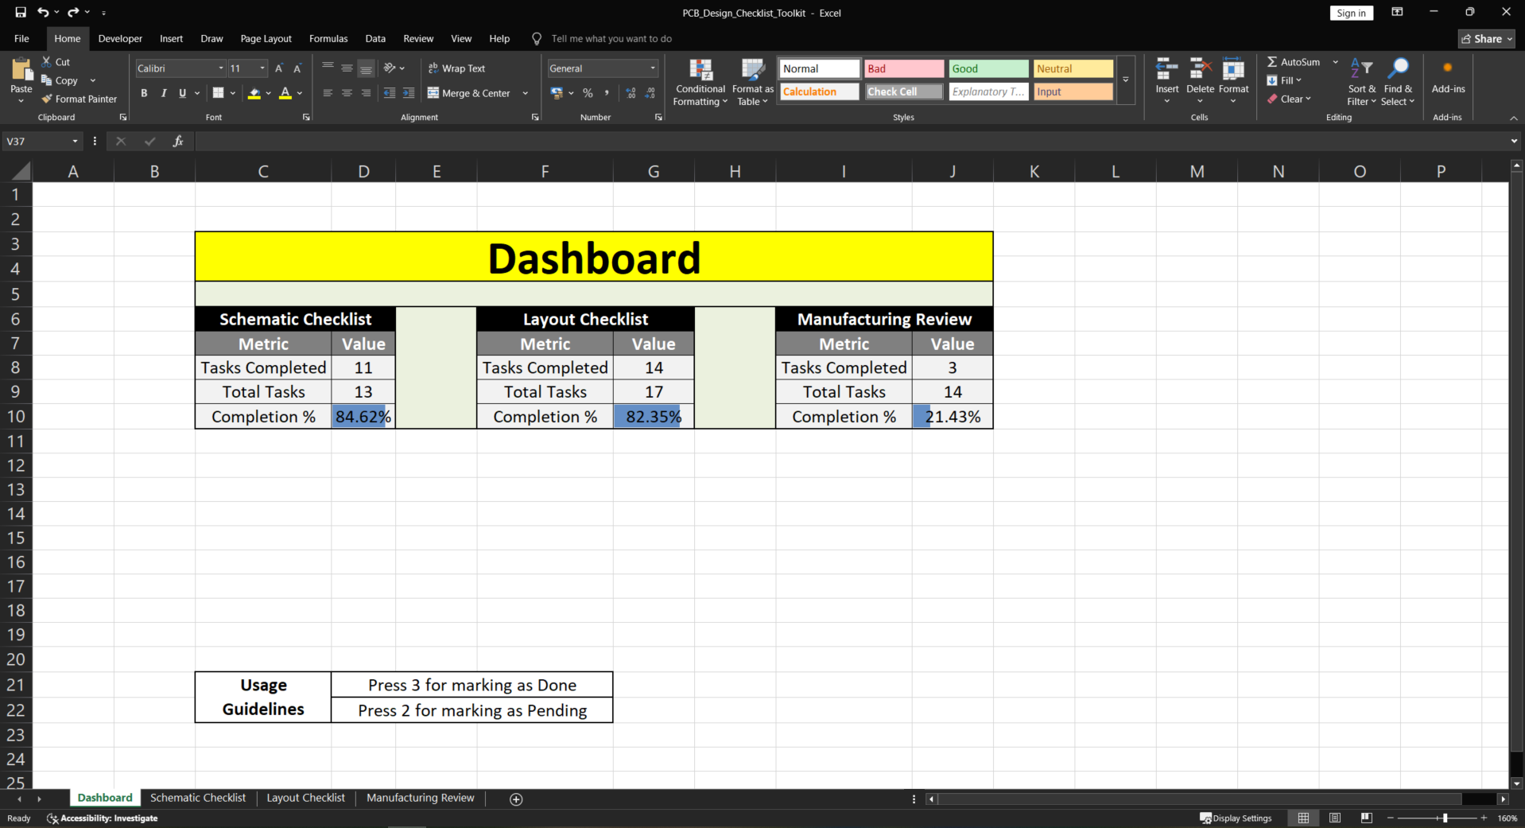Open the Calibri font name dropdown
This screenshot has width=1525, height=828.
221,68
